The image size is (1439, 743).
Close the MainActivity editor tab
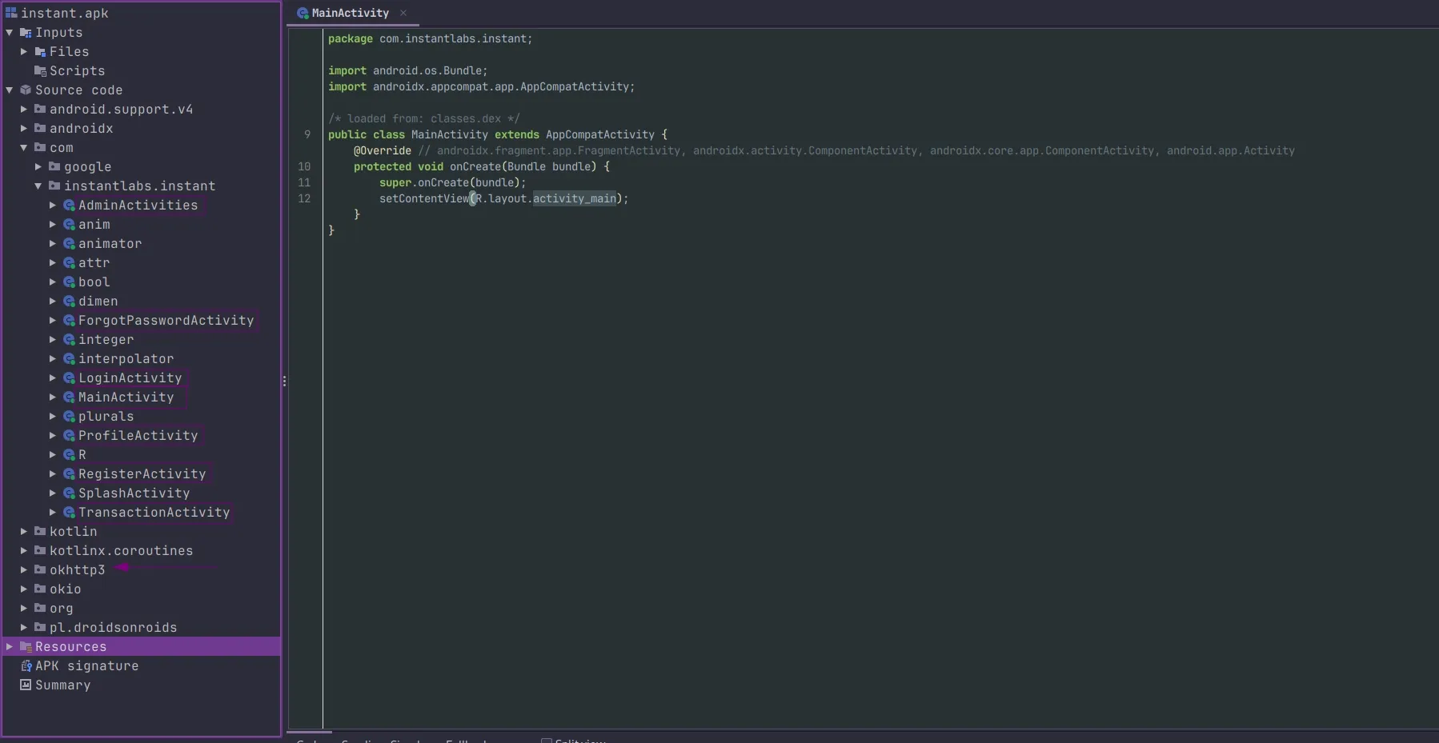pyautogui.click(x=403, y=14)
